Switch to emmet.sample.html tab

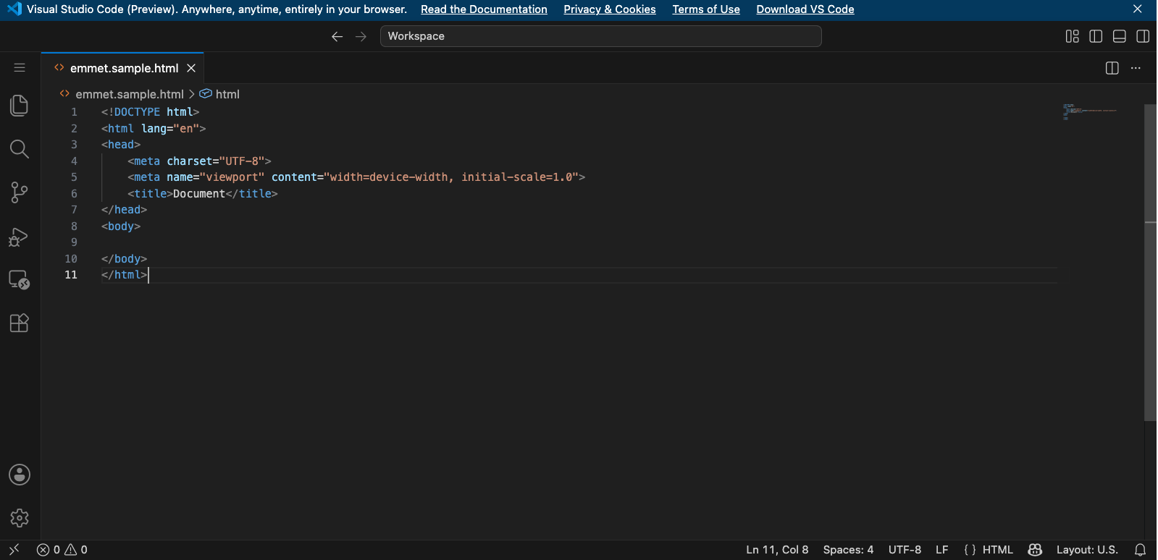[x=124, y=68]
